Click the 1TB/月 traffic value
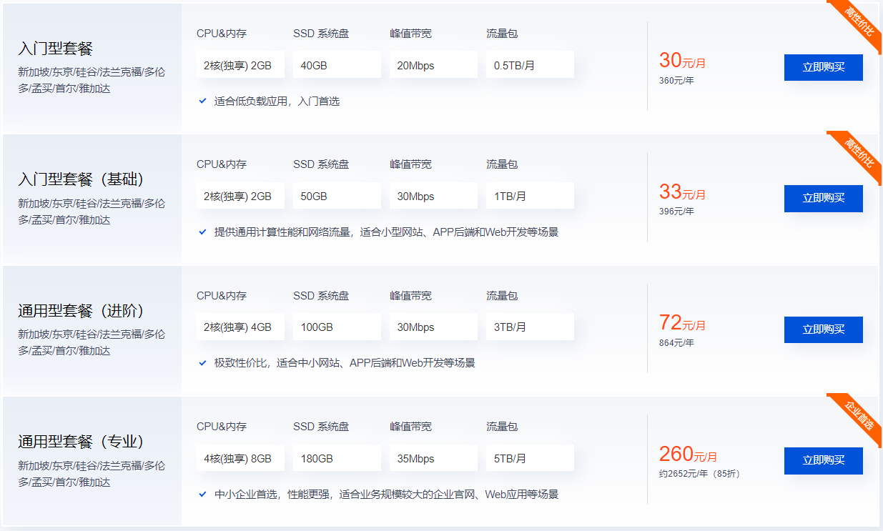 point(530,196)
